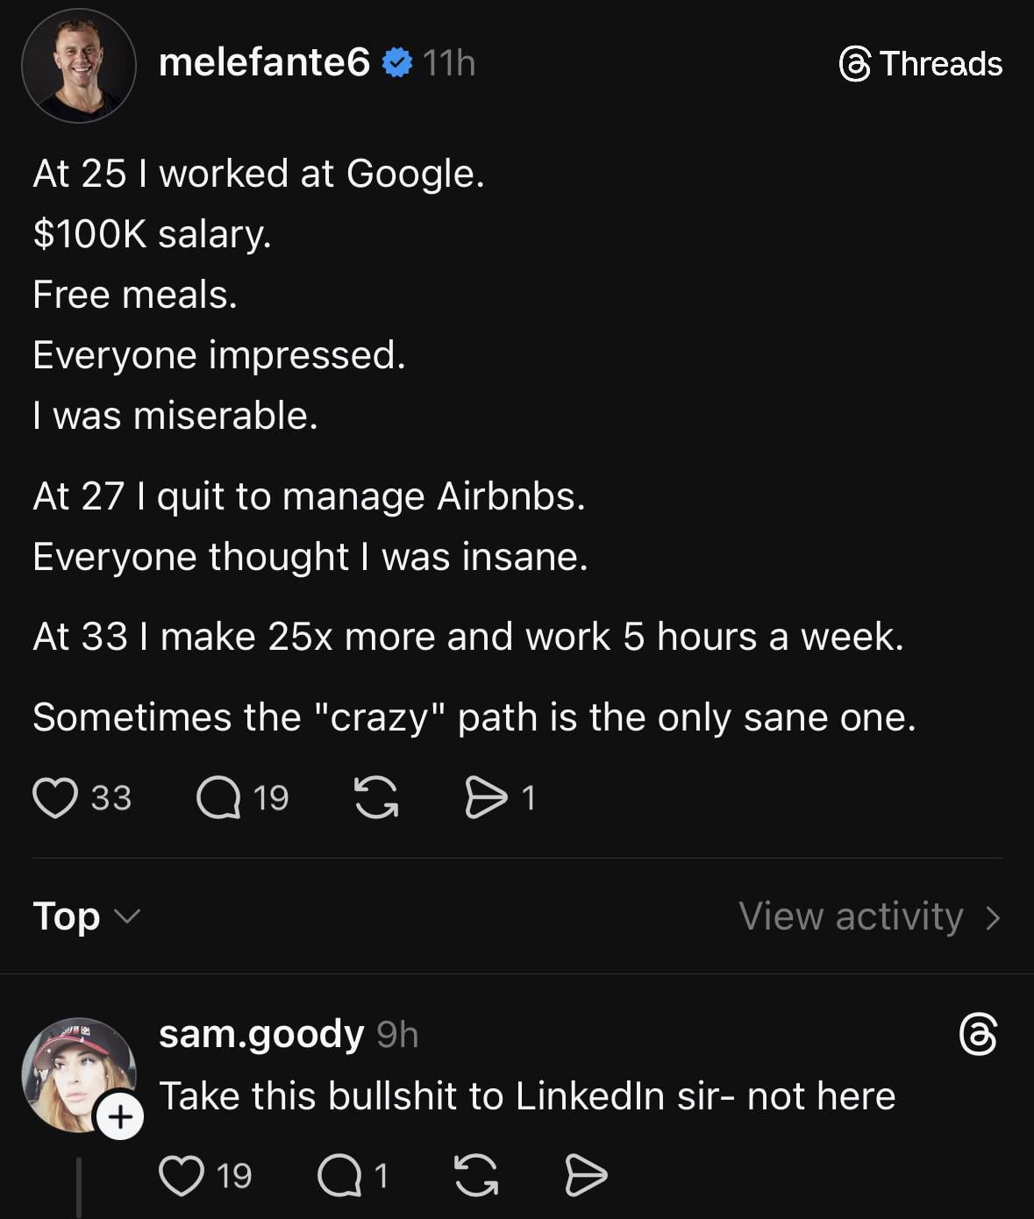Image resolution: width=1034 pixels, height=1219 pixels.
Task: Follow sam.goody with the plus badge
Action: [x=119, y=1117]
